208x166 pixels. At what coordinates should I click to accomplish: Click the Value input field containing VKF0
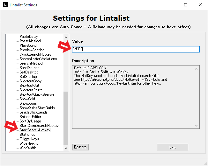pos(136,49)
